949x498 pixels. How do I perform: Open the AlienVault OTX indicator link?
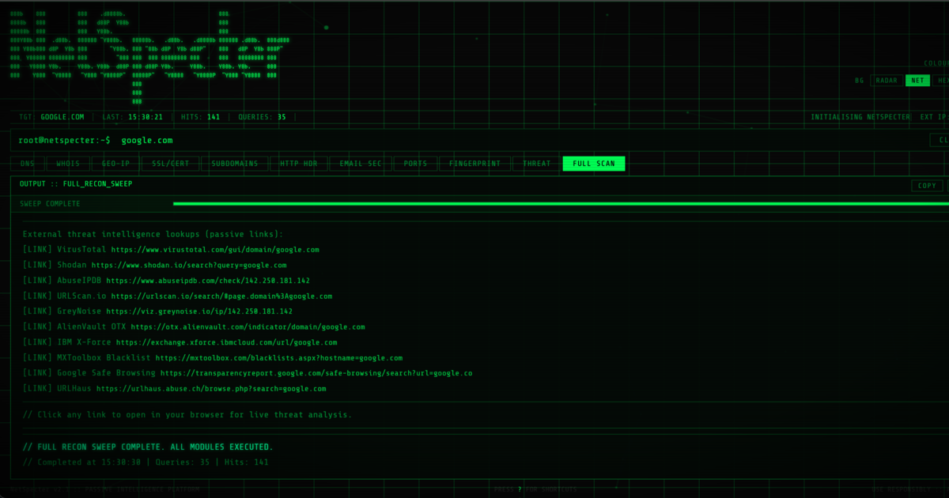click(248, 327)
